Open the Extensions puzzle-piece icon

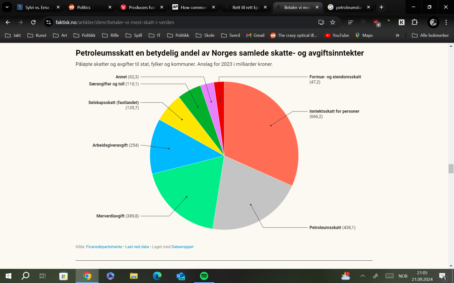(x=414, y=22)
